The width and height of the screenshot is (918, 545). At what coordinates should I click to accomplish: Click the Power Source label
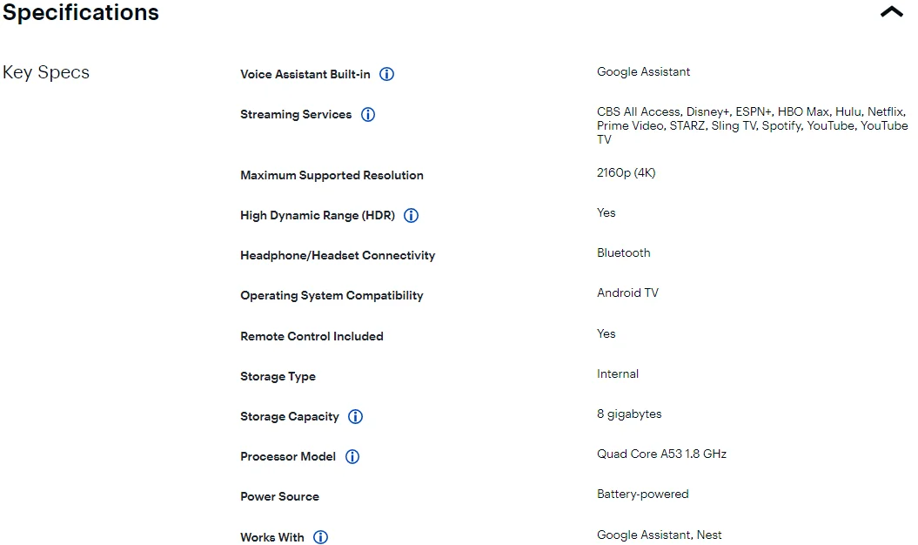point(279,497)
